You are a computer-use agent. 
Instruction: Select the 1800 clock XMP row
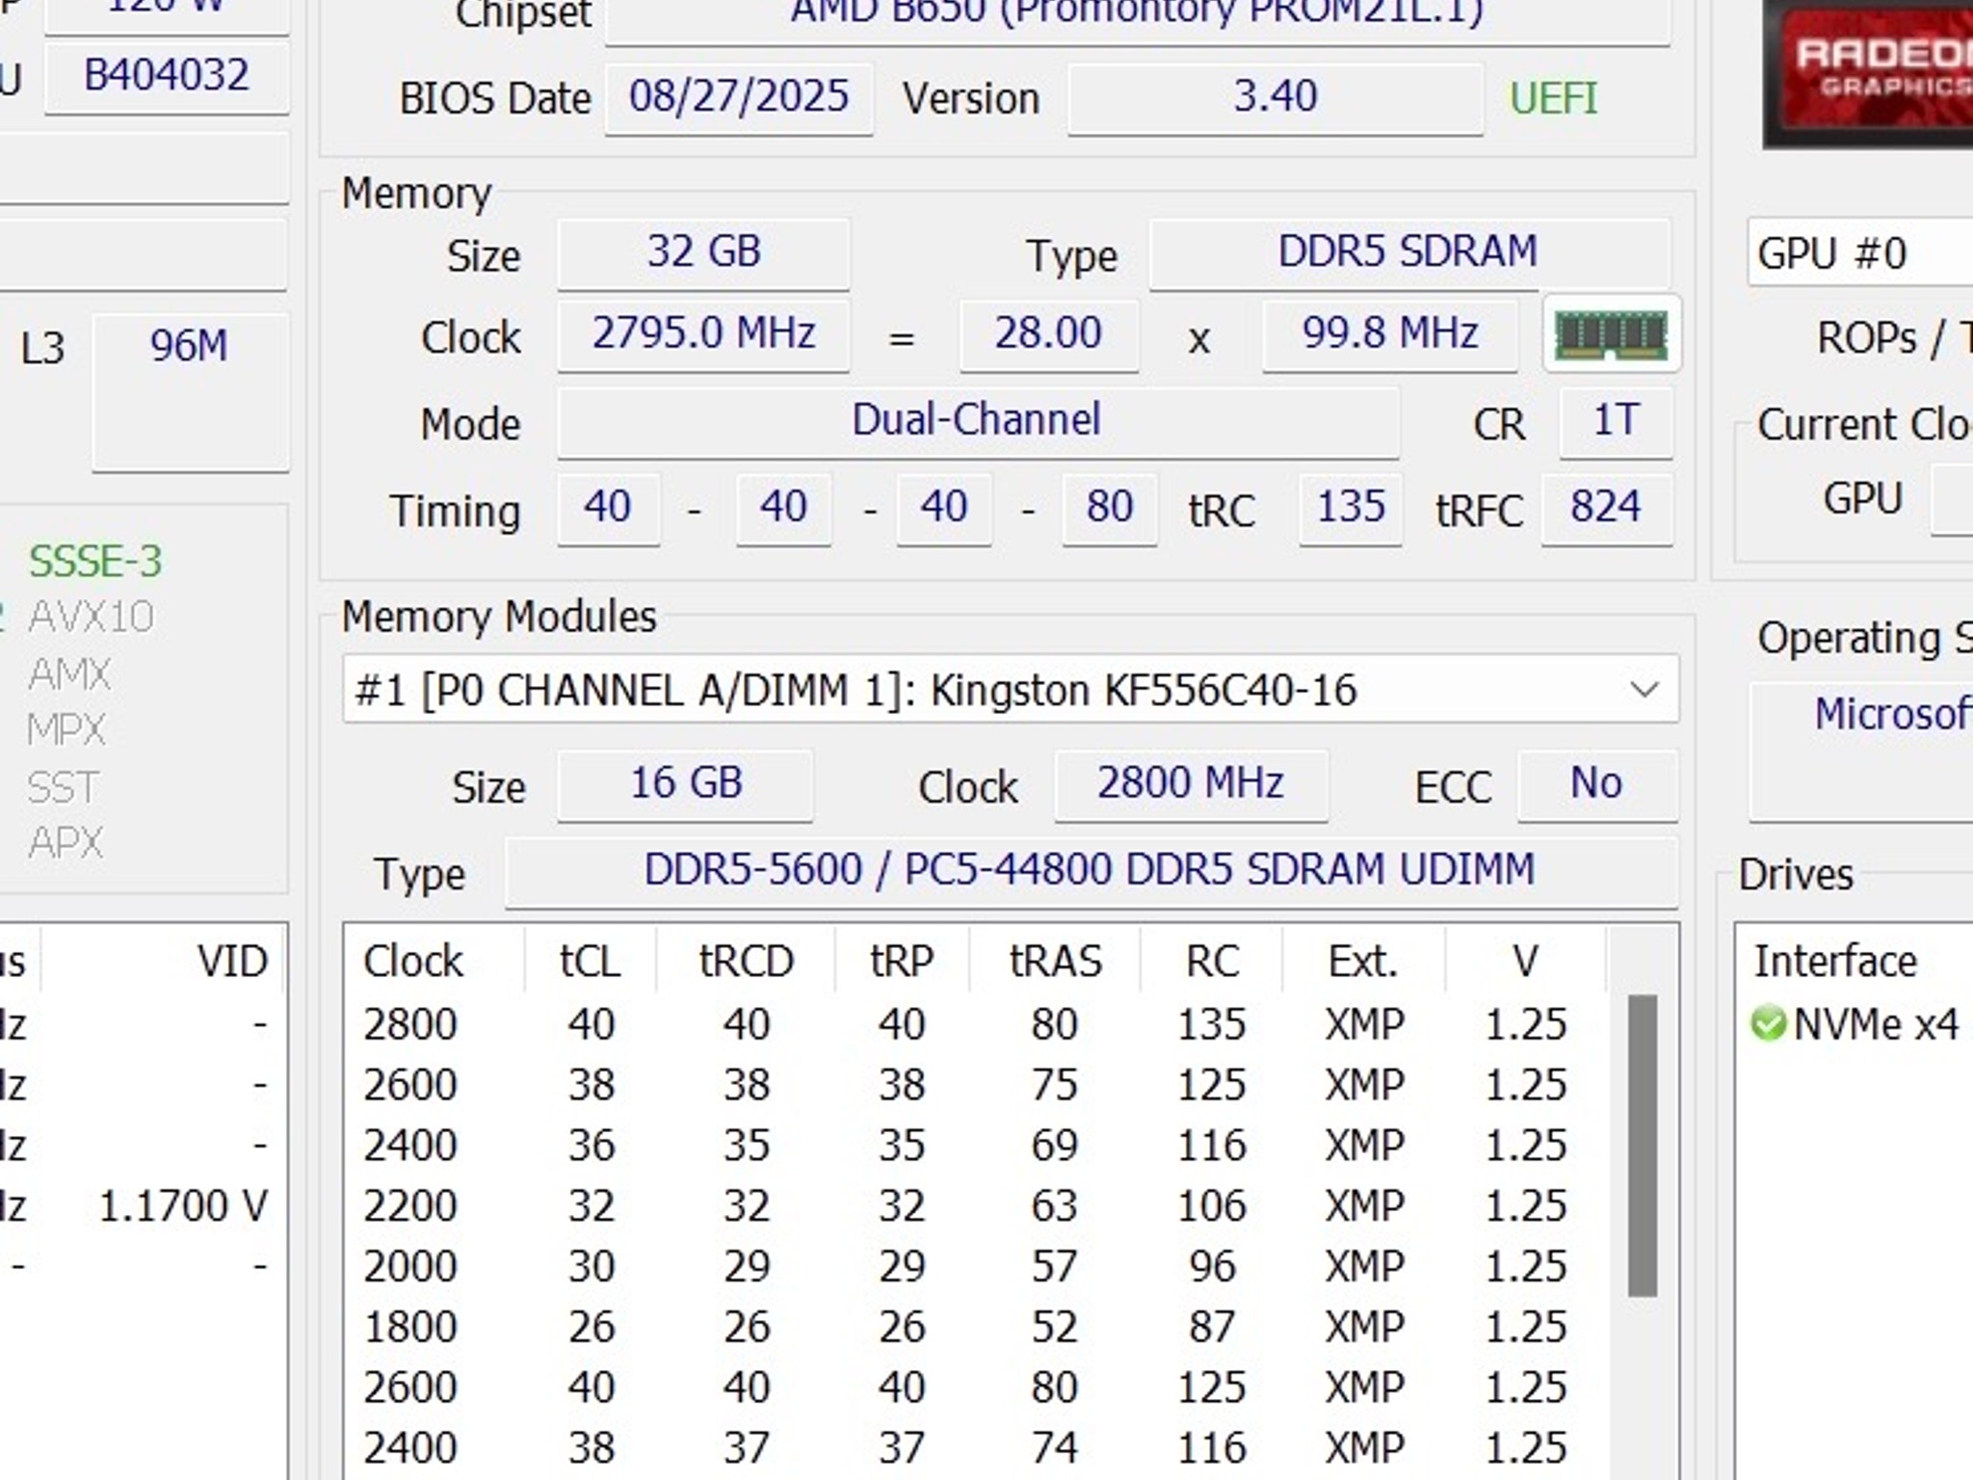[x=978, y=1328]
